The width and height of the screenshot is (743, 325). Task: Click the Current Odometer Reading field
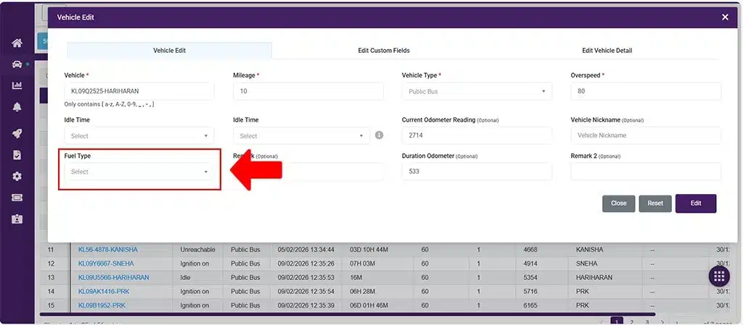[477, 135]
